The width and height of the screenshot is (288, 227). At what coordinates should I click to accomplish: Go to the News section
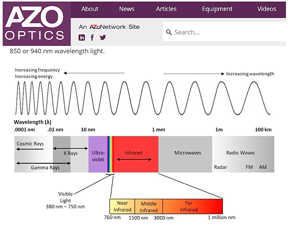tap(127, 9)
